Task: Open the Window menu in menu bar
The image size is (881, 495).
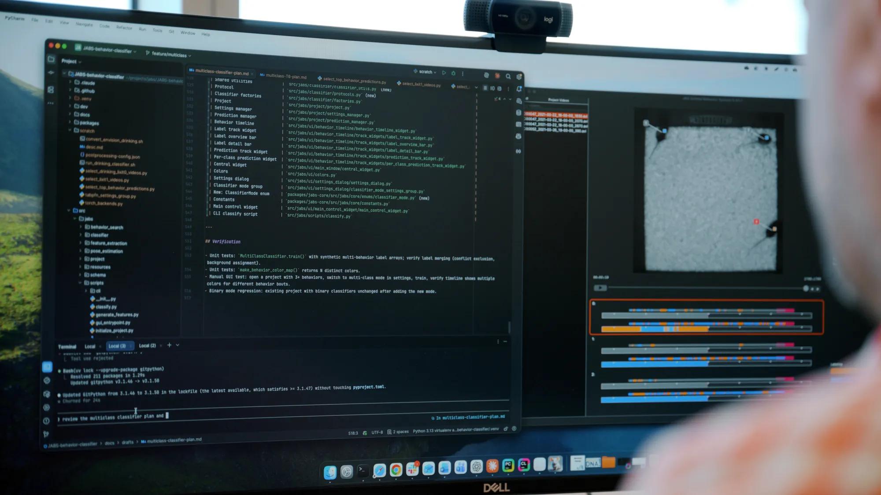Action: [x=188, y=33]
